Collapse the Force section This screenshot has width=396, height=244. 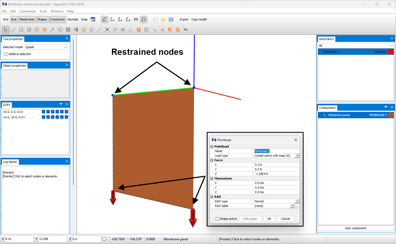212,160
